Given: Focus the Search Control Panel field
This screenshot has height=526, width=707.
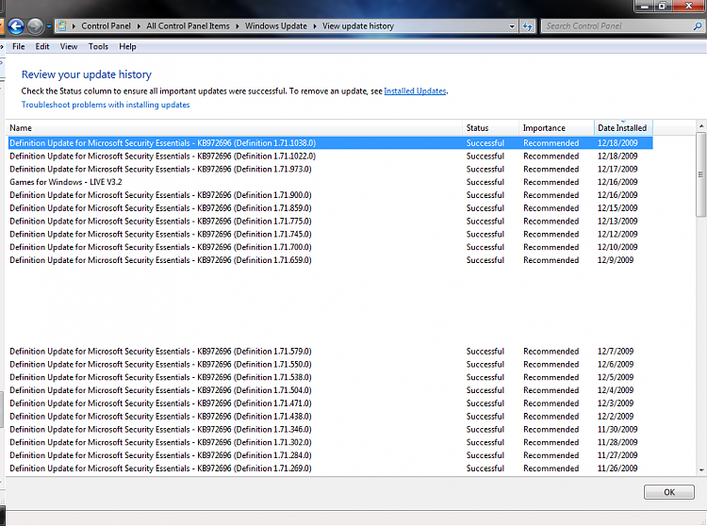Looking at the screenshot, I should point(617,26).
